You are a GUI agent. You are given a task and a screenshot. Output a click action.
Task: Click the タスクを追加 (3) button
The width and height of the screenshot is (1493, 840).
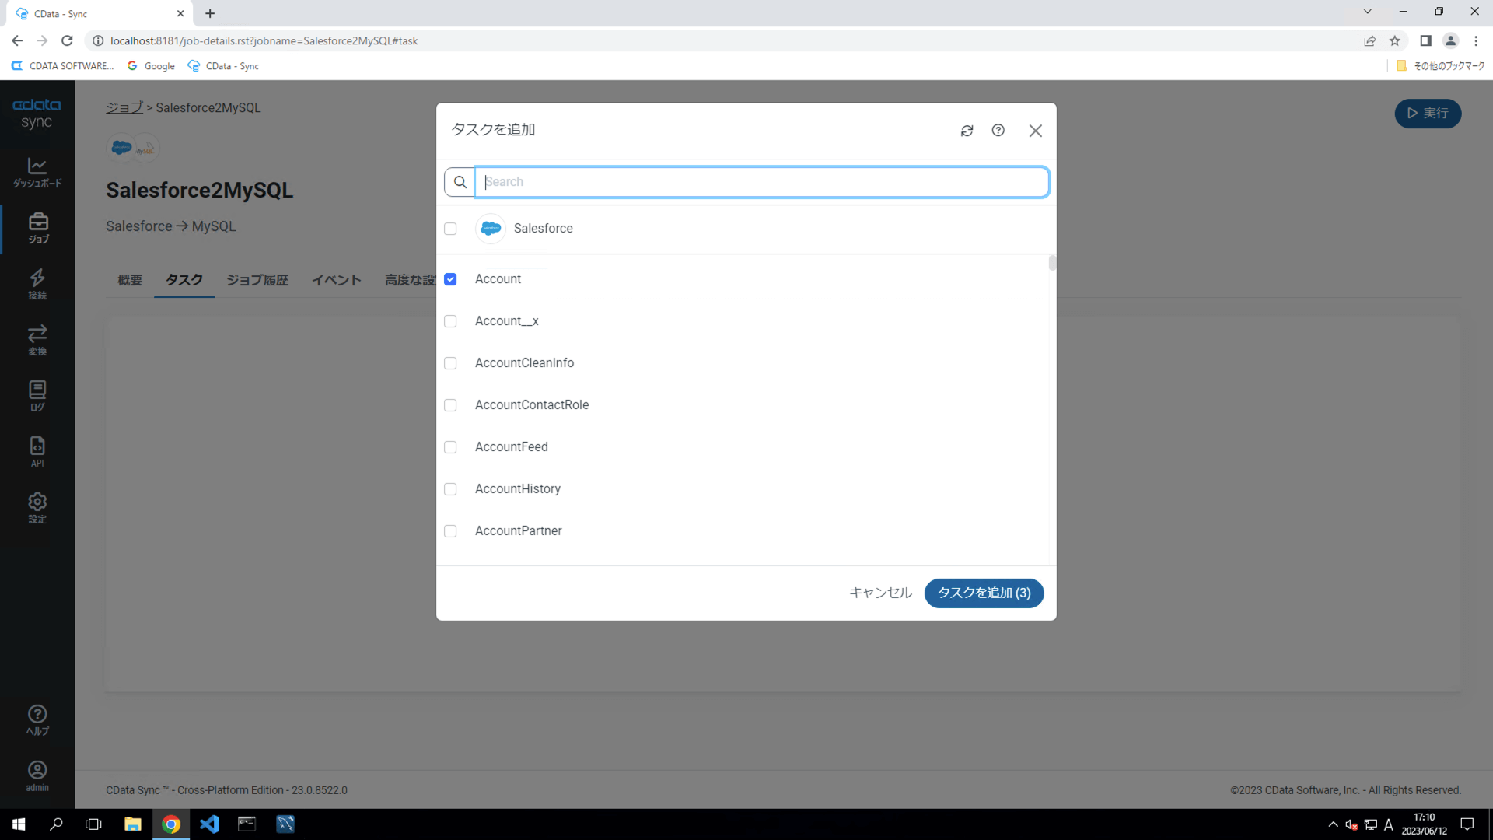click(984, 593)
